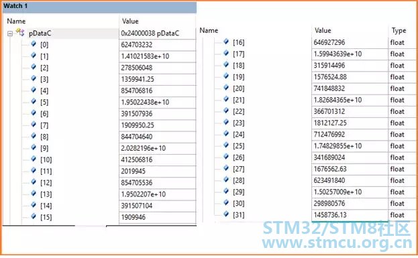The width and height of the screenshot is (418, 258).
Task: Click value 1.50257009e+10
Action: tap(337, 192)
